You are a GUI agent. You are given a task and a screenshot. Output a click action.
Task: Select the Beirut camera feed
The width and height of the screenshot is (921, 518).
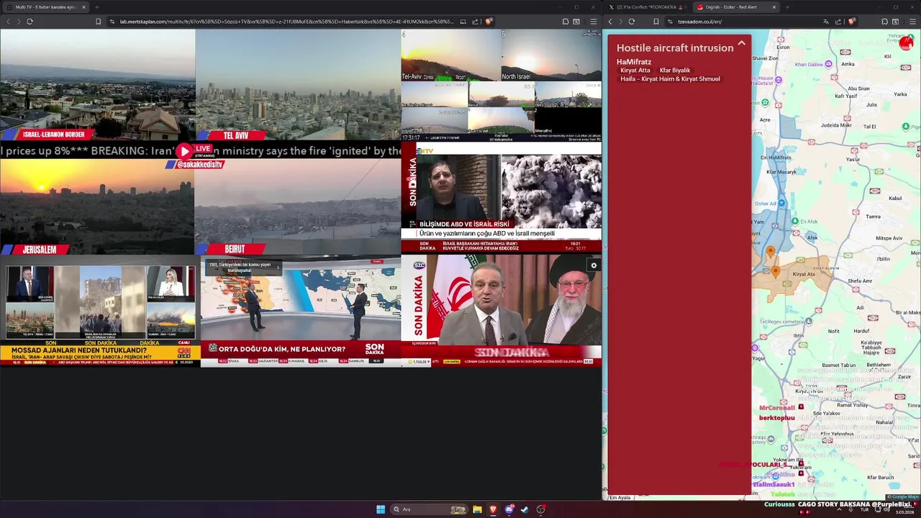tap(298, 207)
